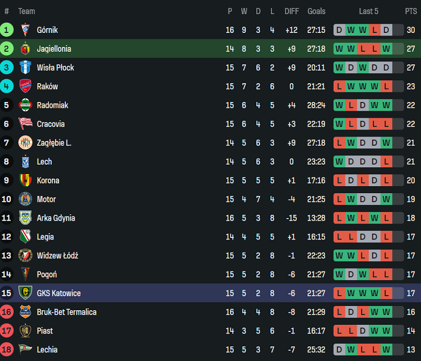421x361 pixels.
Task: Click the Jagiellonia team logo
Action: point(25,49)
